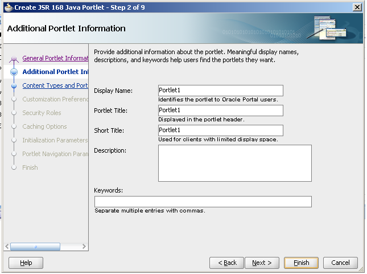Screen dimensions: 367x274
Task: Click the Finish button at the bottom
Action: pos(301,263)
